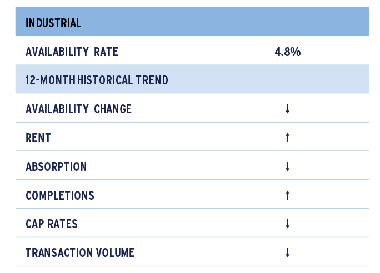Select the AVAILABILITY CHANGE row label
The image size is (380, 273).
[x=78, y=109]
